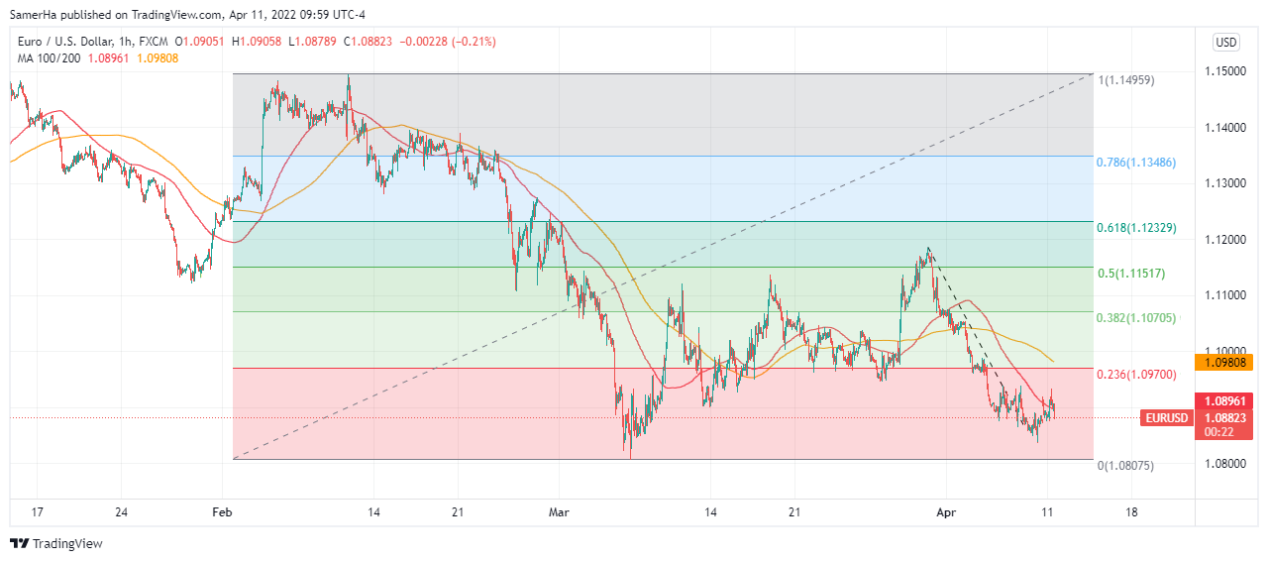Click the TradingView logo icon

[19, 543]
